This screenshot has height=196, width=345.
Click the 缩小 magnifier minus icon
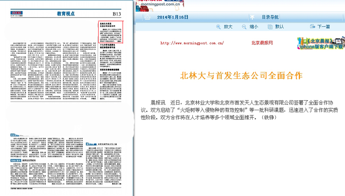[x=244, y=27]
